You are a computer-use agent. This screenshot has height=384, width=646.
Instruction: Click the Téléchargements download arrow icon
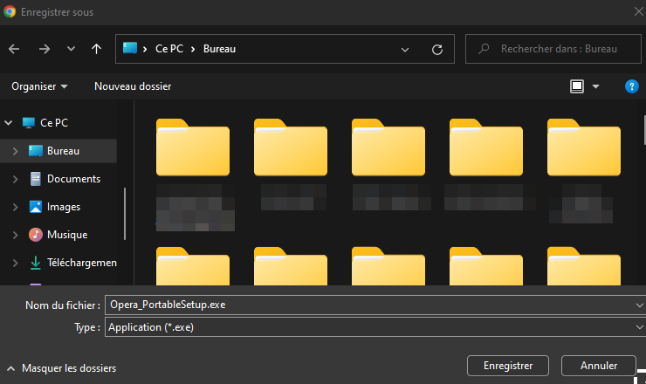click(x=36, y=263)
